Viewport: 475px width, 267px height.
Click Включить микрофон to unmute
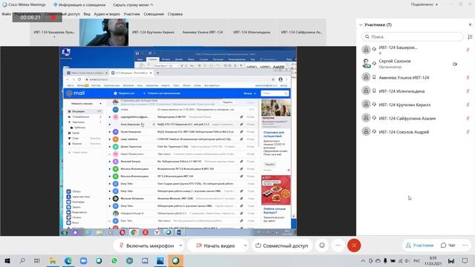coord(146,245)
